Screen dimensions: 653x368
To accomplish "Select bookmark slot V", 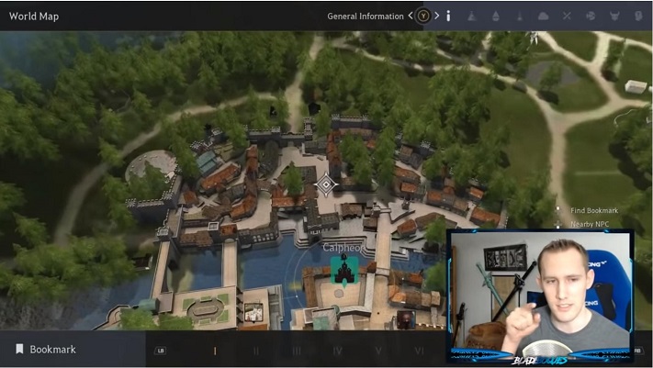I will point(378,351).
